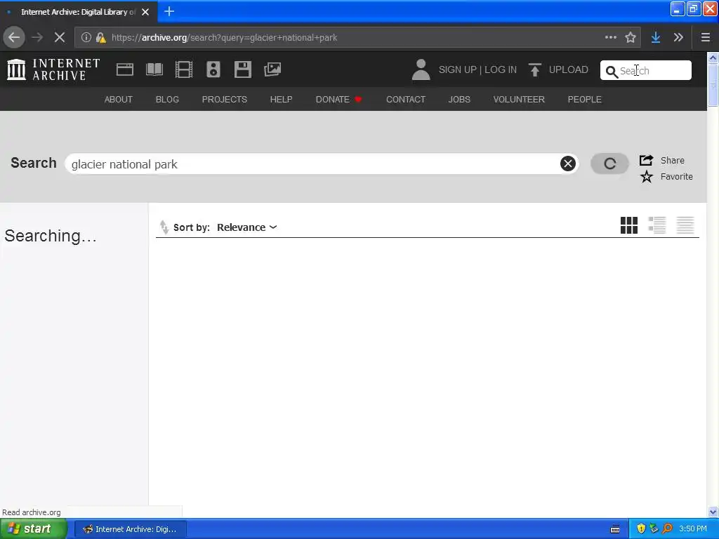This screenshot has width=719, height=539.
Task: Open the VOLUNTEER link
Action: pyautogui.click(x=519, y=99)
